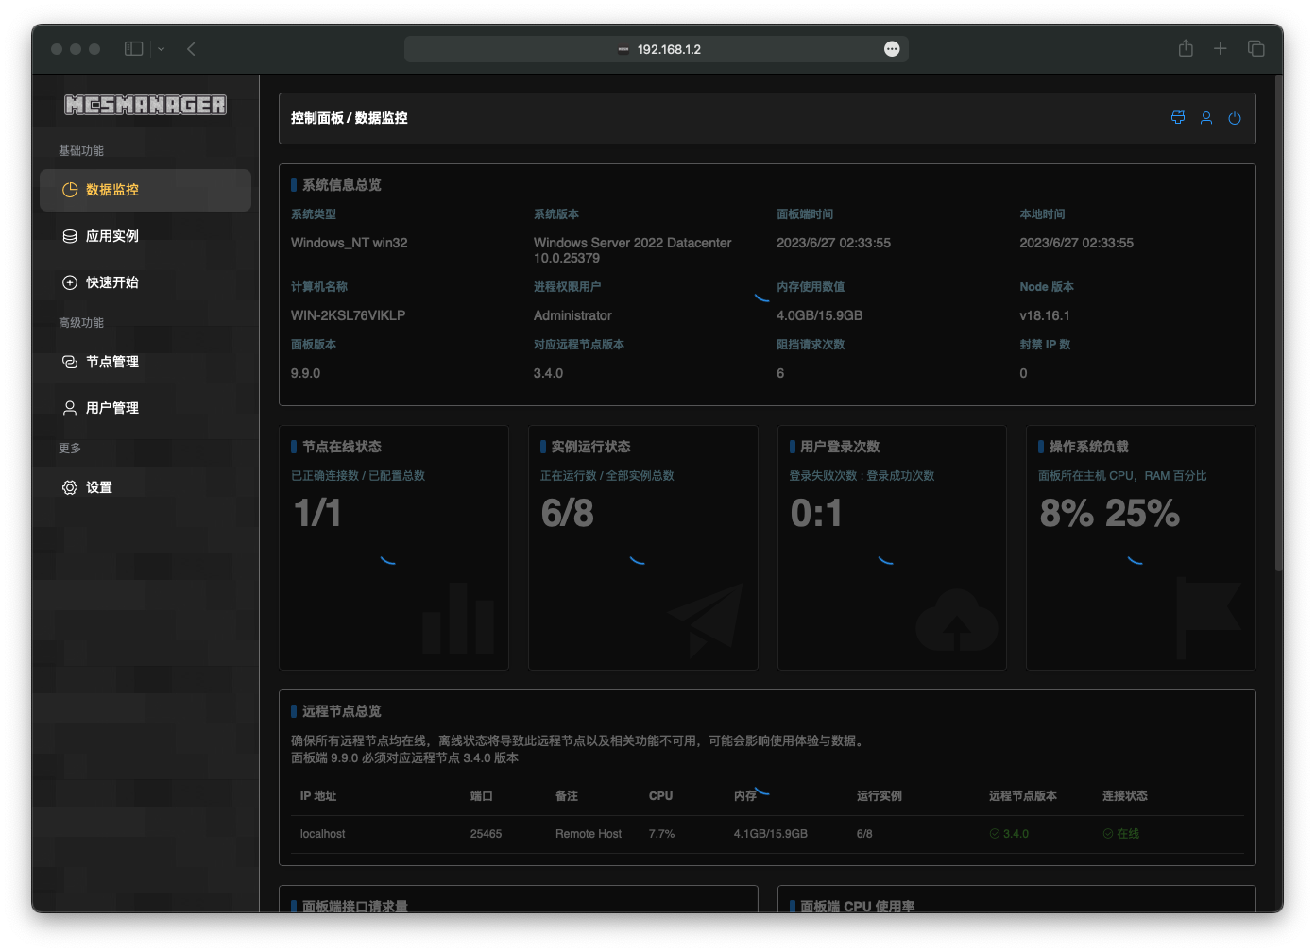Open the 应用实例 sidebar item
Screen dimensions: 1315x952
(145, 236)
